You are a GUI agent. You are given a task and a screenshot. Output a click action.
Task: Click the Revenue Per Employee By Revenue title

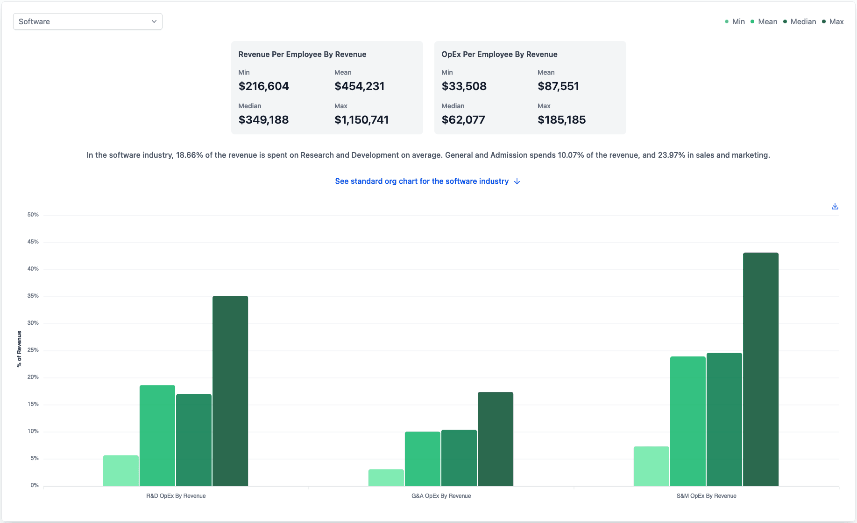pos(302,54)
